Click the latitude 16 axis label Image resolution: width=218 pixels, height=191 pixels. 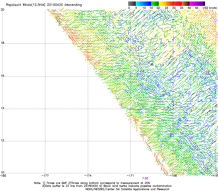pos(2,76)
